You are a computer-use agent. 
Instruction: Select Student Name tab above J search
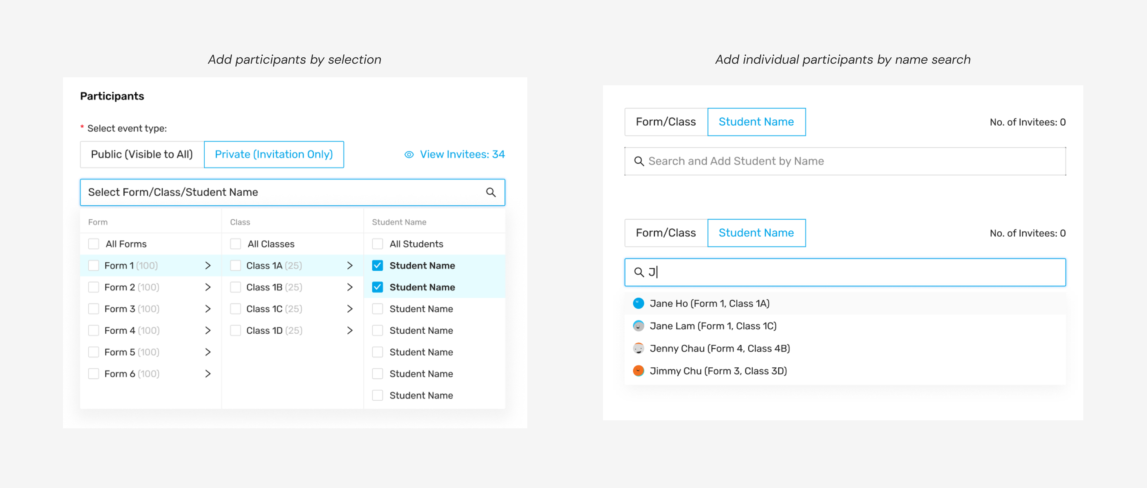(x=756, y=233)
